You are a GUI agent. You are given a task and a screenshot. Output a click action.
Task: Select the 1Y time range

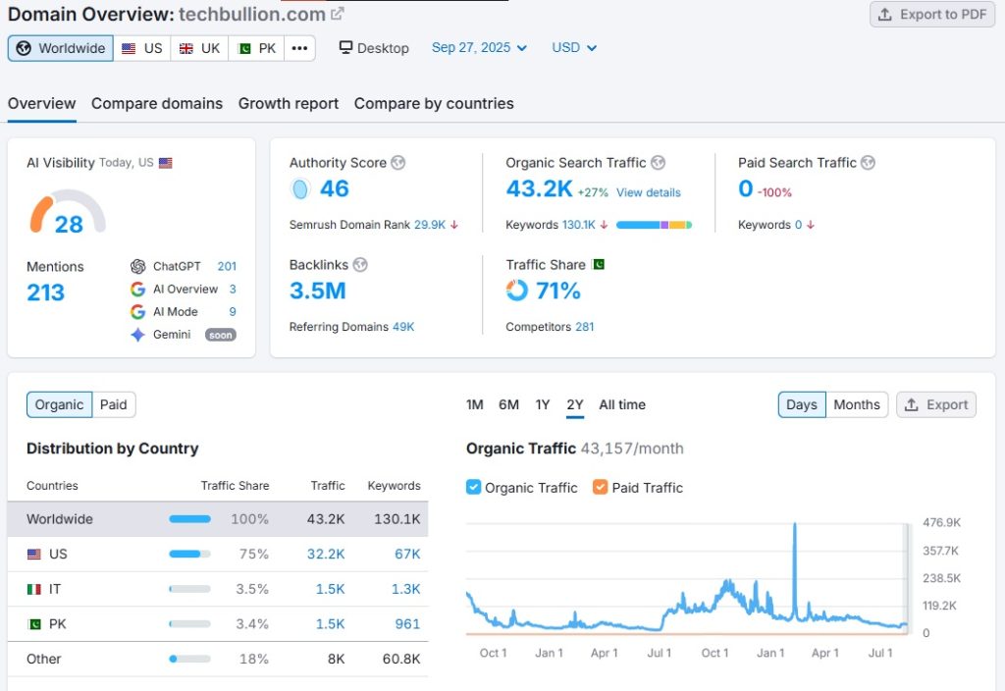pyautogui.click(x=543, y=404)
